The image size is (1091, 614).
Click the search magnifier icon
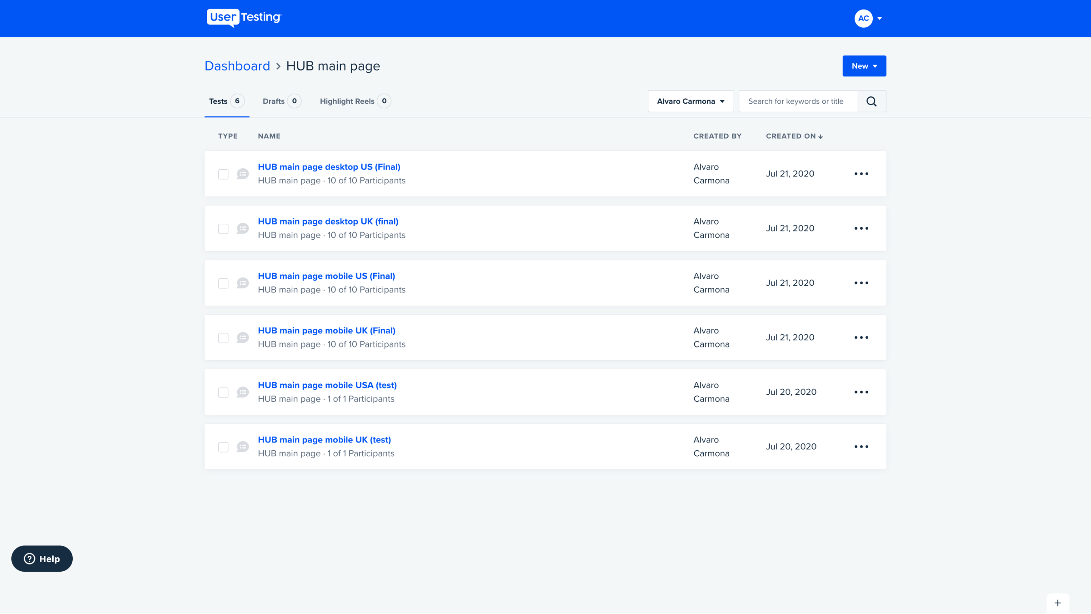pyautogui.click(x=871, y=101)
